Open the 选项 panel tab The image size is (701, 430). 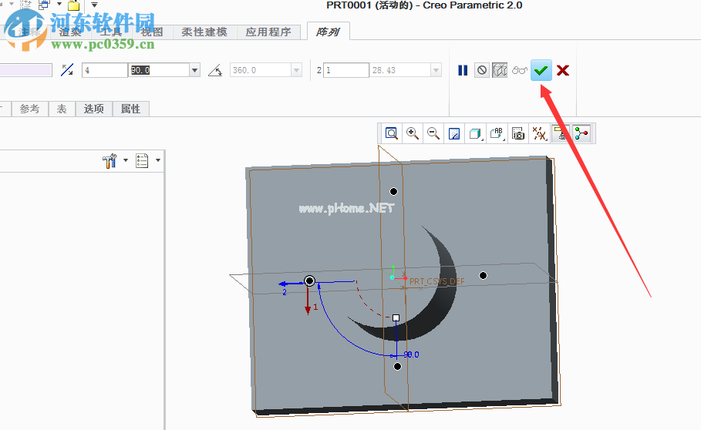point(93,109)
